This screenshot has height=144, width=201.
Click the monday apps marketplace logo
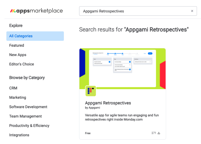pos(37,11)
